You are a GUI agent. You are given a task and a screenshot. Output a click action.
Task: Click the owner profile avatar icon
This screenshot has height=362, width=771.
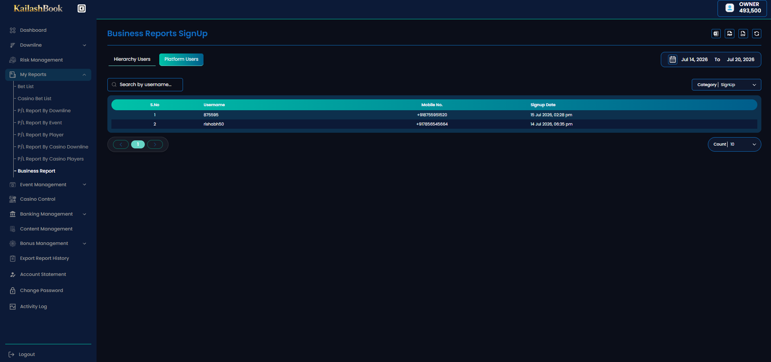point(730,8)
